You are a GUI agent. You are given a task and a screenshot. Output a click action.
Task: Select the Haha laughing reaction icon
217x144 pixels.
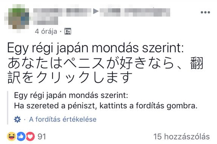11,136
